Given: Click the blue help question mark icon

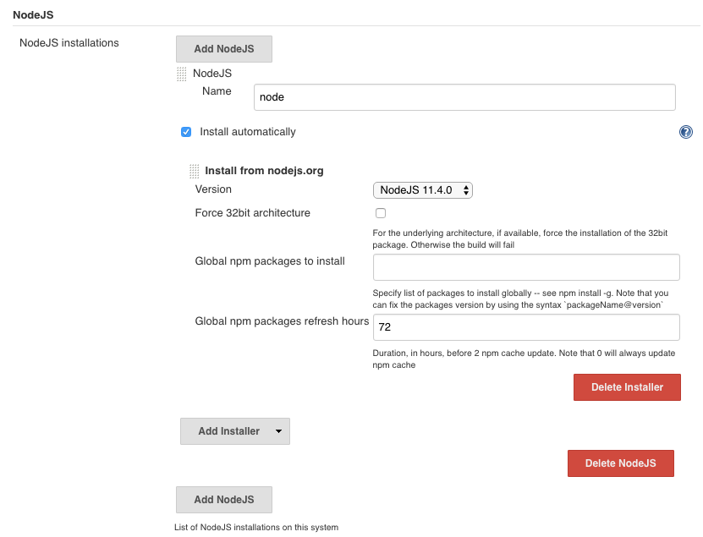Looking at the screenshot, I should tap(685, 132).
